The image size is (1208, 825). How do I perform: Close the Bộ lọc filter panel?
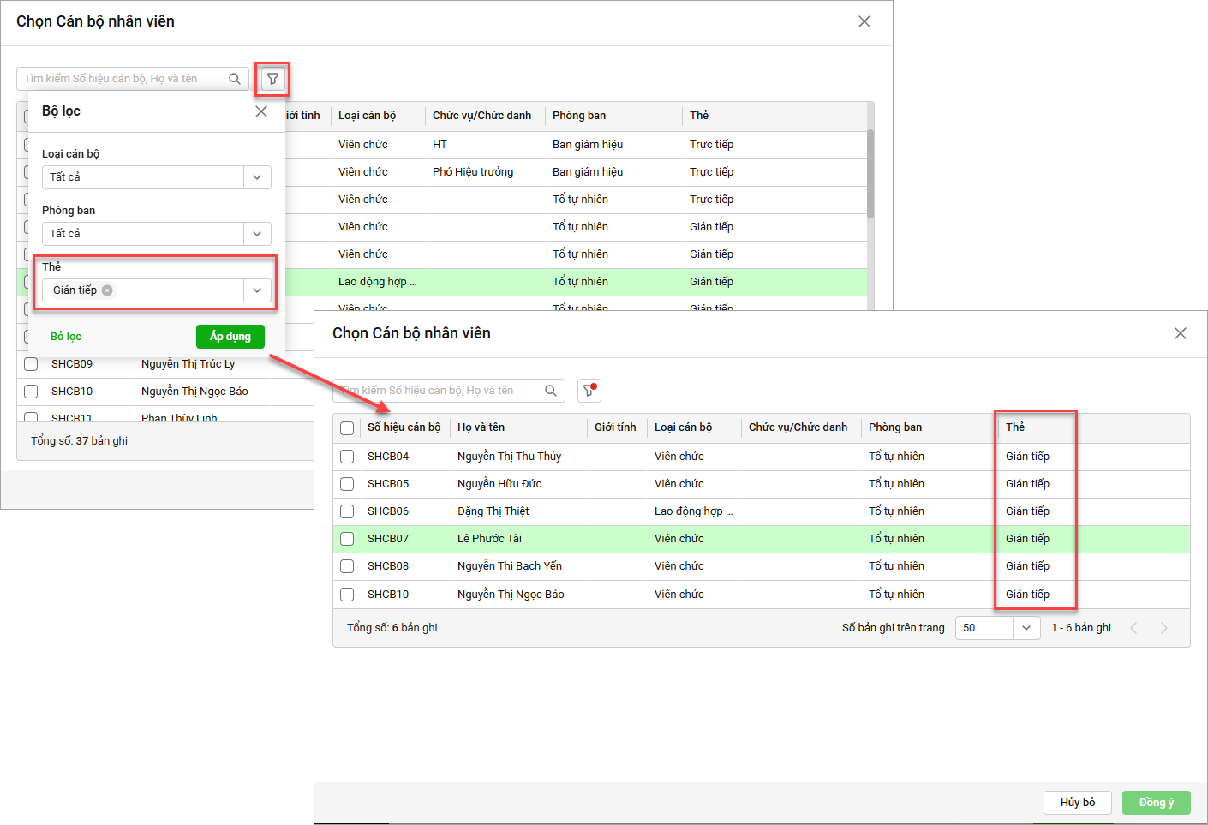(x=261, y=111)
